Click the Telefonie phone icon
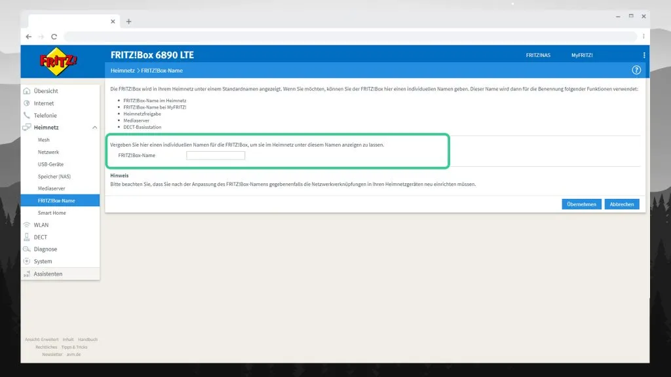 [26, 115]
